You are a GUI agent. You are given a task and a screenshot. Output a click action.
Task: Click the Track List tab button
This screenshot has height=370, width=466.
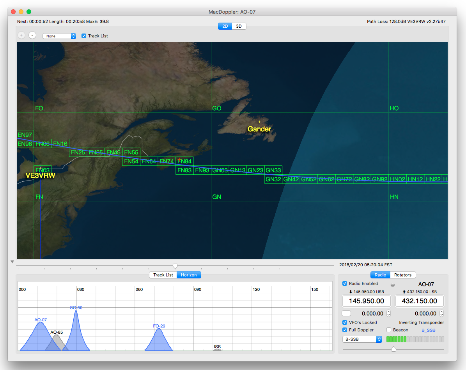[x=163, y=275]
